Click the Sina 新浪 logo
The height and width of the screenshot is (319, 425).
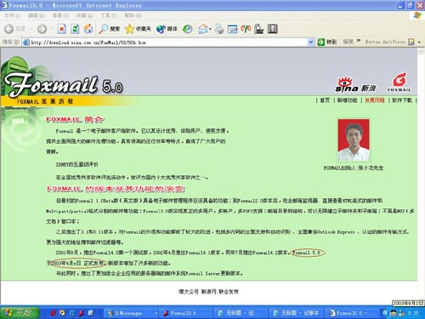coord(355,84)
